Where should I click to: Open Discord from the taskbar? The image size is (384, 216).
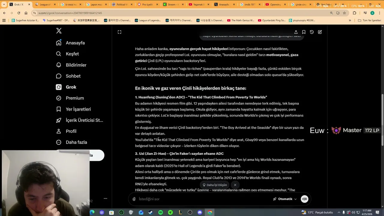coord(200,212)
